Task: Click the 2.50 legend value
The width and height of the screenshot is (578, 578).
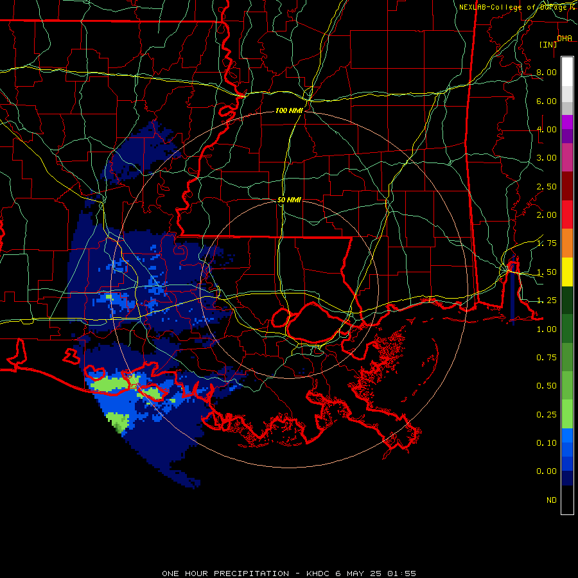Action: pyautogui.click(x=547, y=186)
